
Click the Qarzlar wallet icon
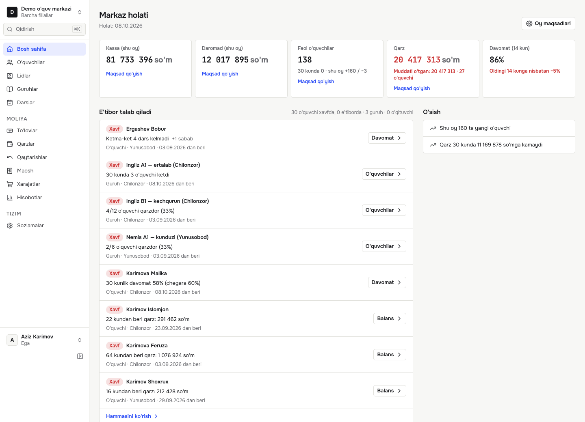[x=10, y=144]
